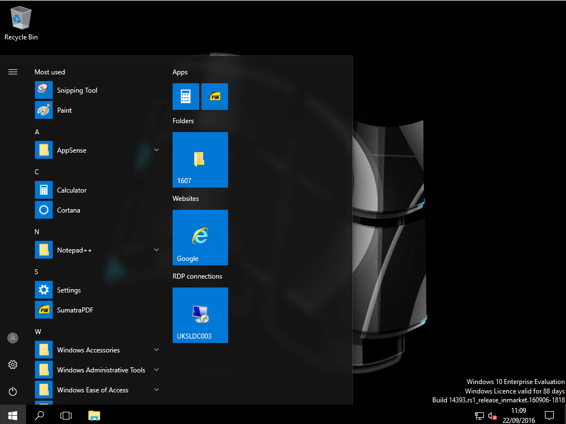This screenshot has width=566, height=424.
Task: Launch Snipping Tool from Most used
Action: (x=98, y=90)
